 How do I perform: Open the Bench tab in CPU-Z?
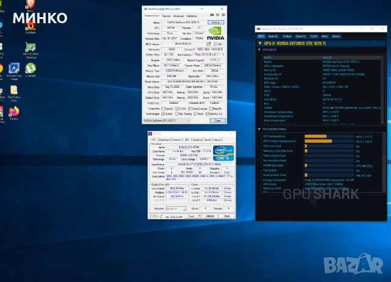[208, 140]
